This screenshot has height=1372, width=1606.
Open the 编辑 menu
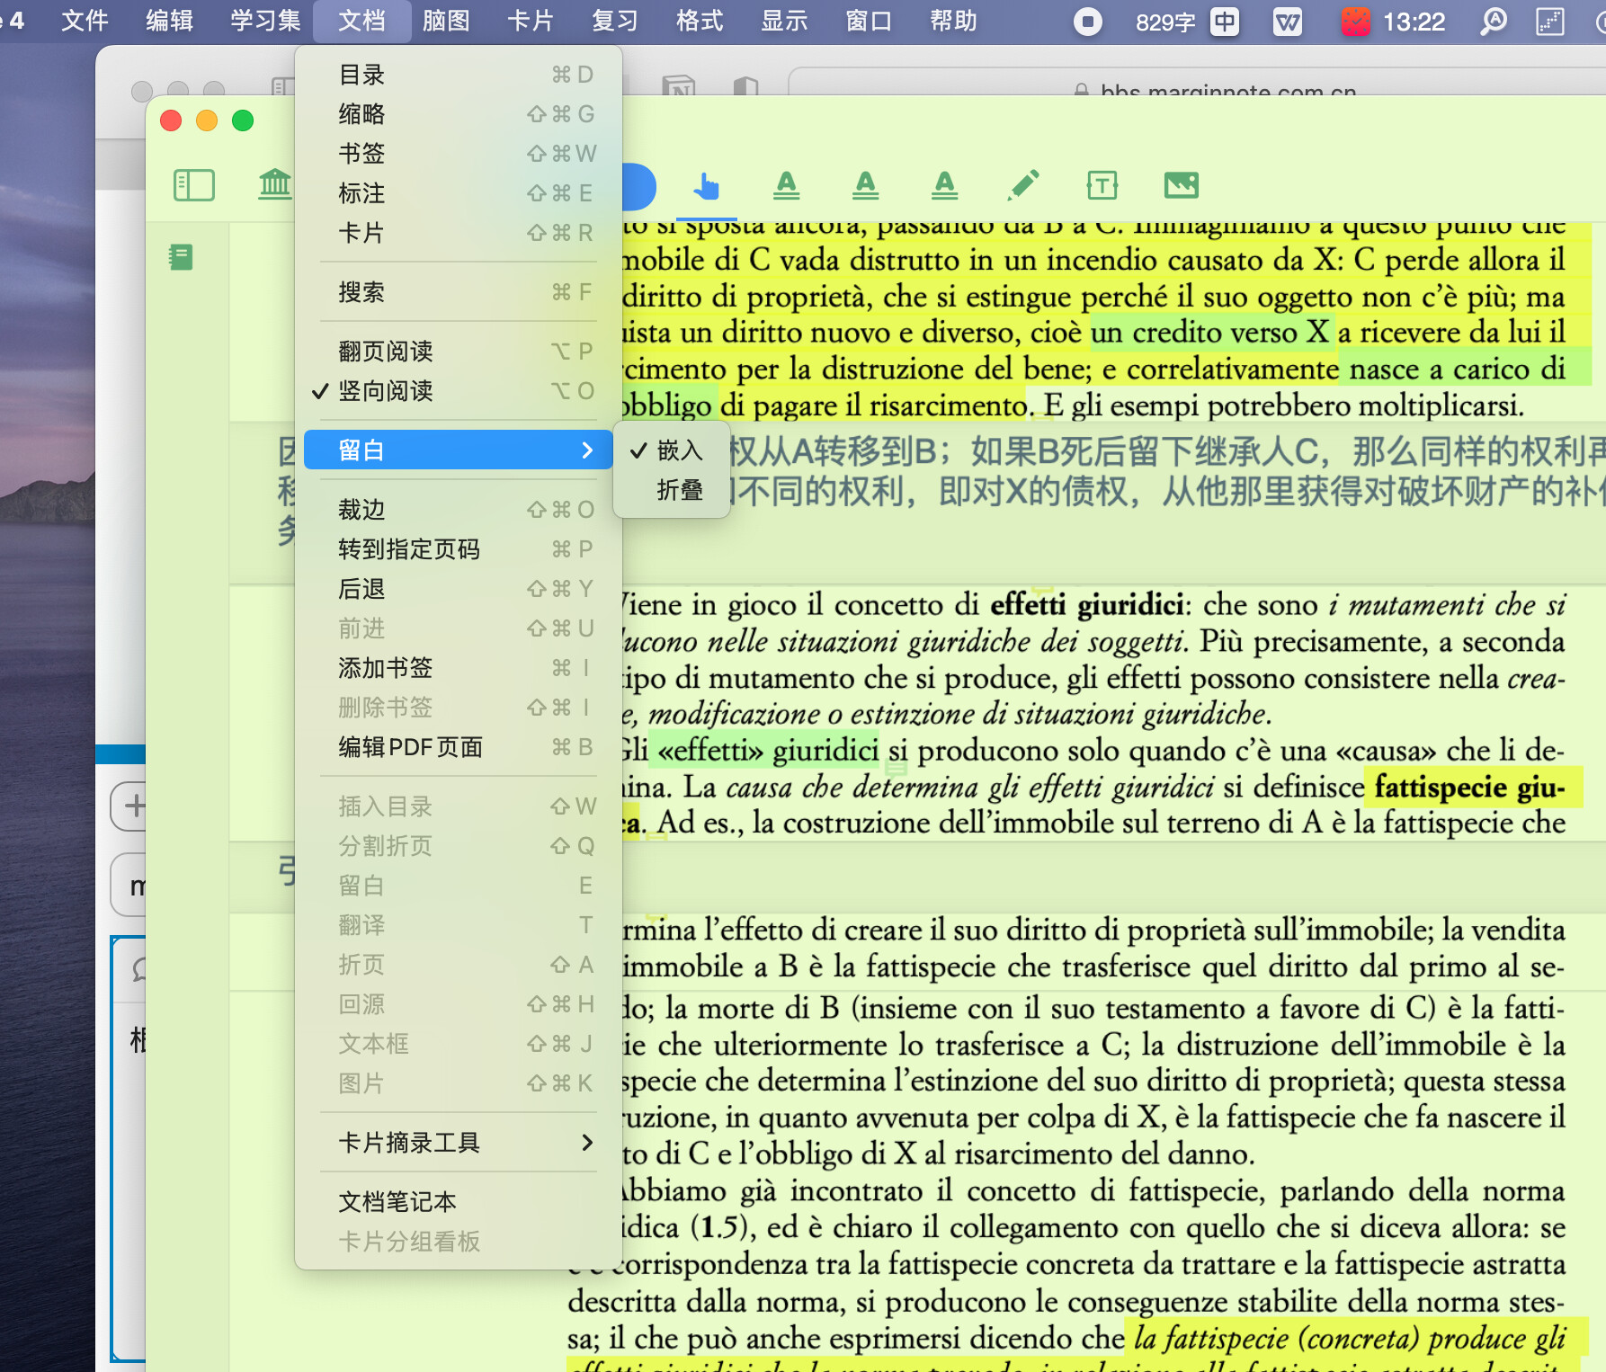[169, 21]
